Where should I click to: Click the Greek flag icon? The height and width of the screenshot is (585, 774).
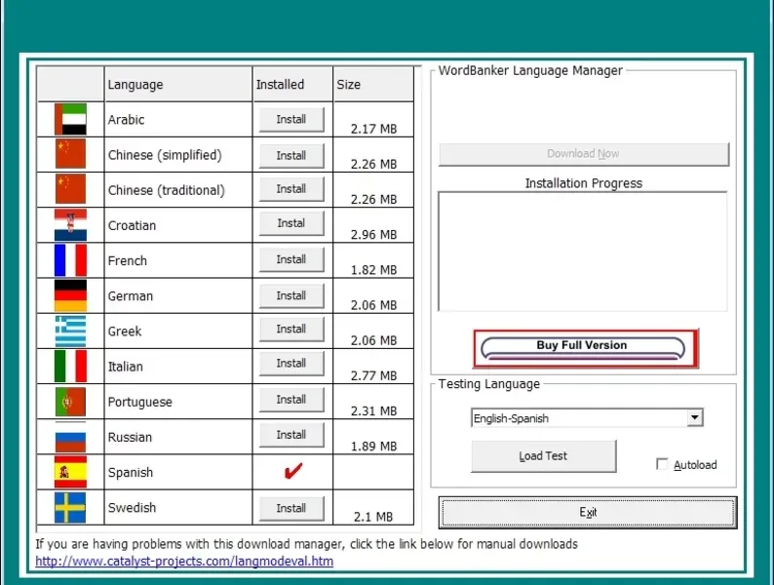(70, 331)
